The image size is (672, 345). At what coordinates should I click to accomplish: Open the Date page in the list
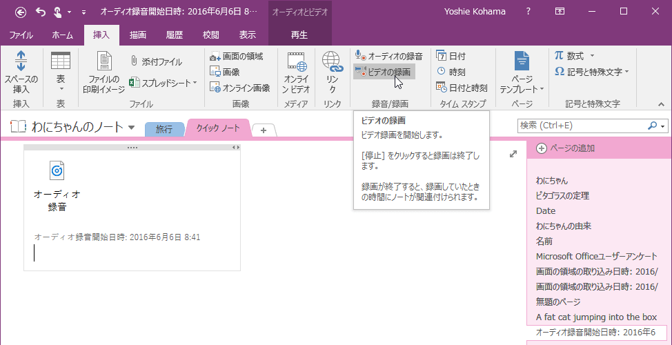[x=546, y=211]
